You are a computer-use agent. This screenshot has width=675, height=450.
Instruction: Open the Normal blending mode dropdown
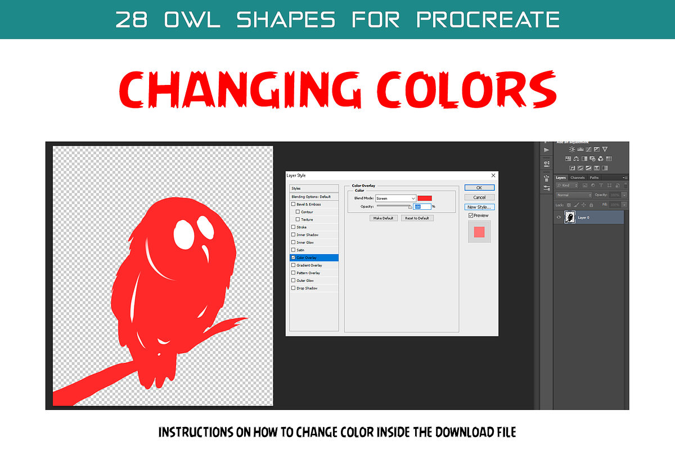(x=574, y=195)
